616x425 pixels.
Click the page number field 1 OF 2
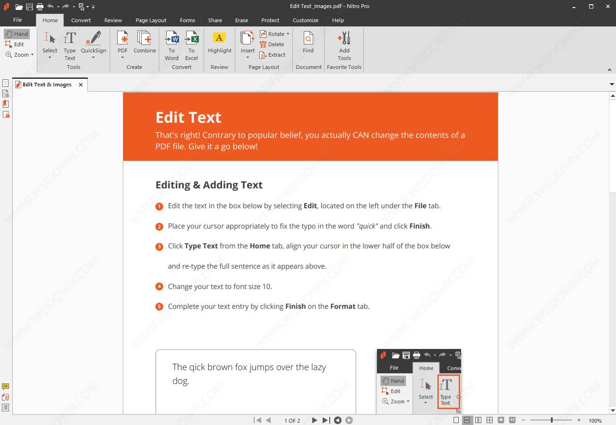(x=292, y=420)
